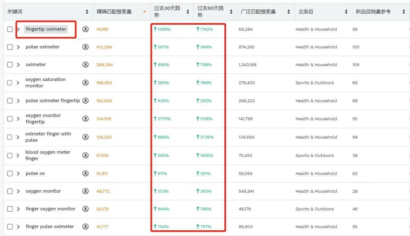Image resolution: width=410 pixels, height=236 pixels.
Task: Click the sort arrows on 过去90天趋势 column
Action: coord(231,11)
